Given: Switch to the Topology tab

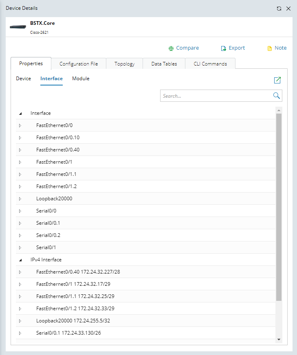Looking at the screenshot, I should click(124, 64).
